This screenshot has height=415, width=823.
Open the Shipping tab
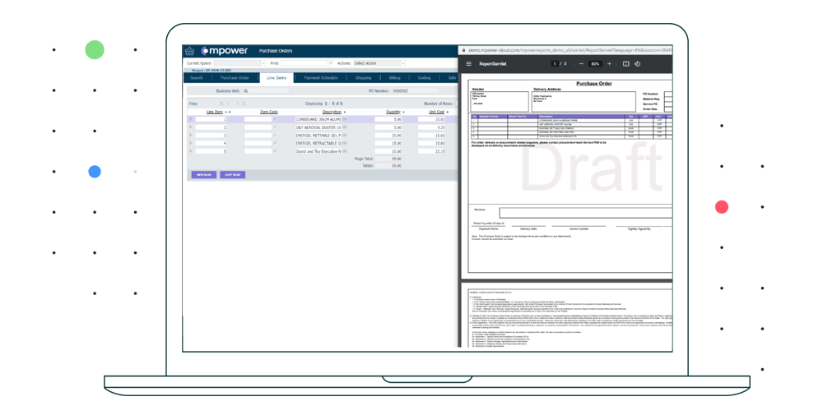pos(363,78)
